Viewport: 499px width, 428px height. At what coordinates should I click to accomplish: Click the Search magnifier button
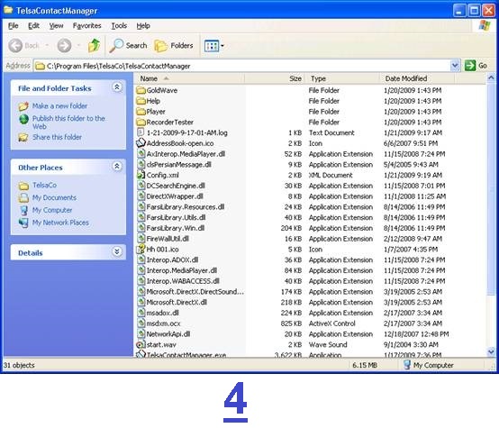128,46
